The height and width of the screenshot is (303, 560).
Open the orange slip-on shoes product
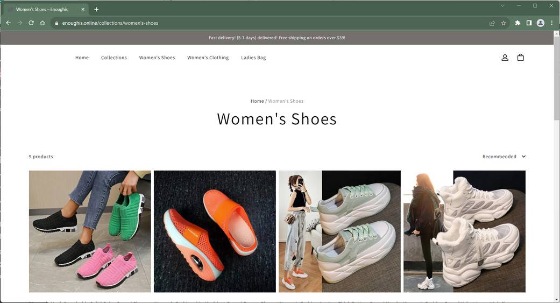point(215,231)
